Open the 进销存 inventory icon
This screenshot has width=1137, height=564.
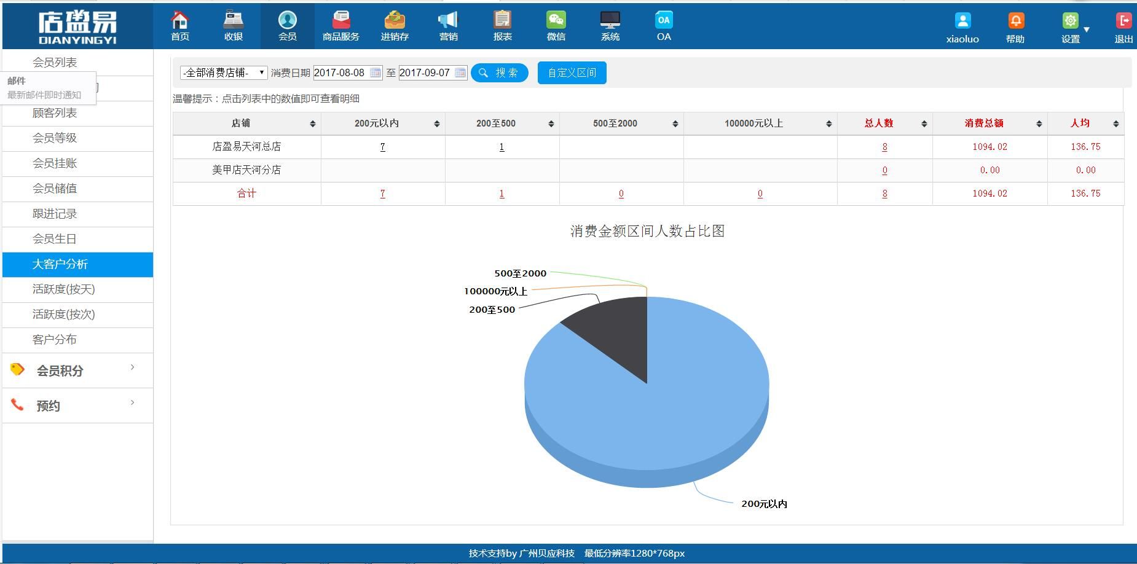click(395, 20)
